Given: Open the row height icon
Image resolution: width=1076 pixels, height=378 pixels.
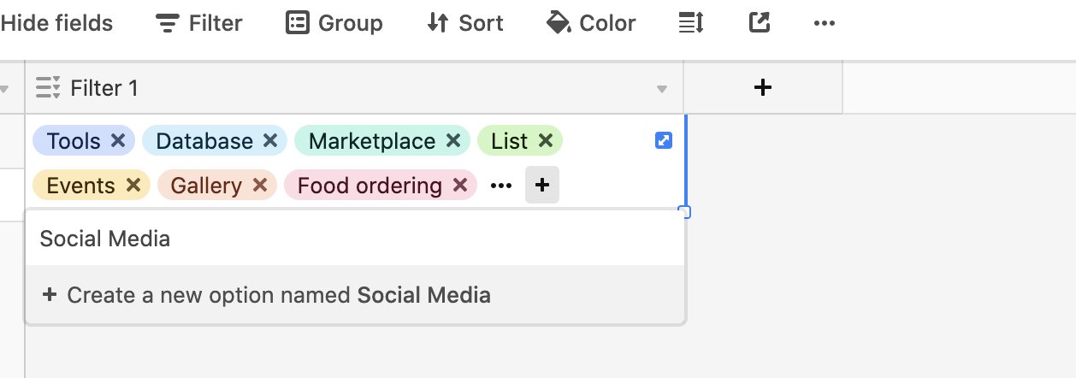Looking at the screenshot, I should pos(691,23).
